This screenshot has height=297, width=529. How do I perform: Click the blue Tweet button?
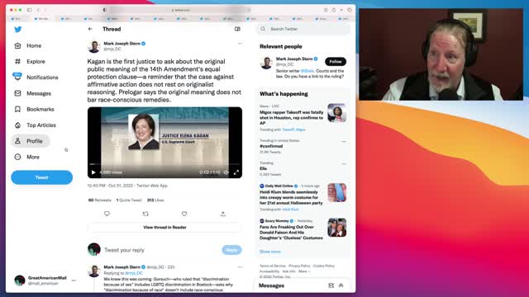click(42, 177)
